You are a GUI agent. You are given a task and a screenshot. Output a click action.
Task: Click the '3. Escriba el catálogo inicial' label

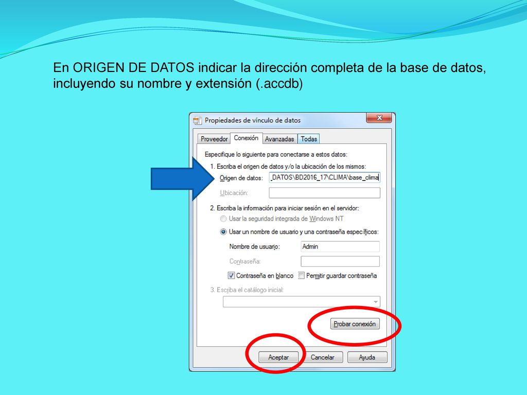(x=247, y=290)
